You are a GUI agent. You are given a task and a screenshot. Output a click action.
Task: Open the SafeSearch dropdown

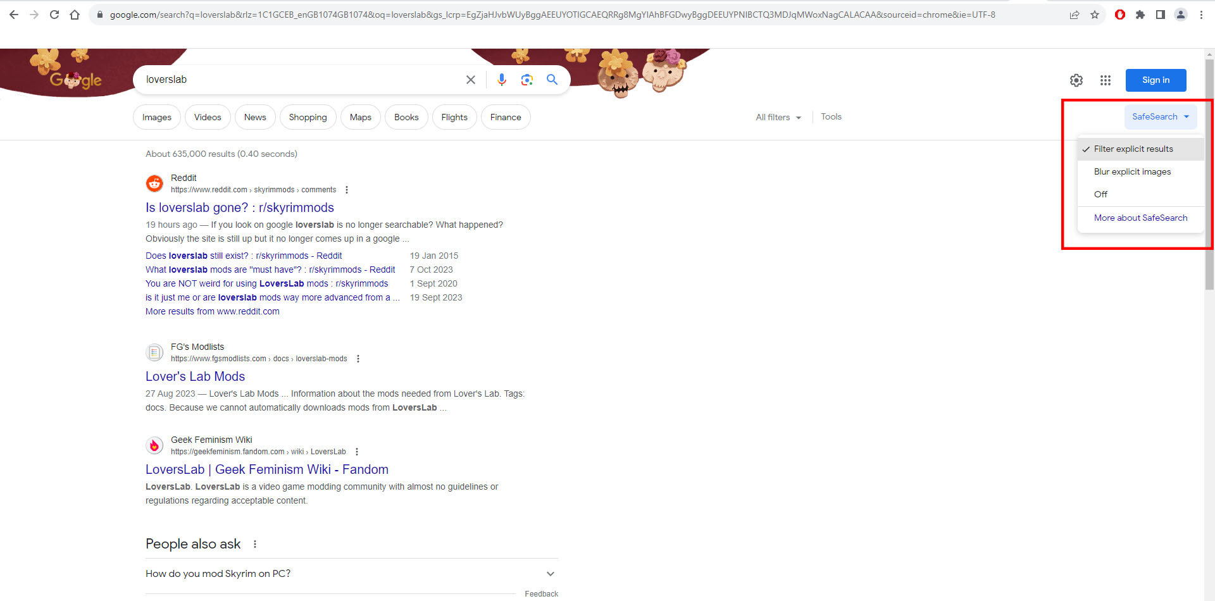point(1161,117)
